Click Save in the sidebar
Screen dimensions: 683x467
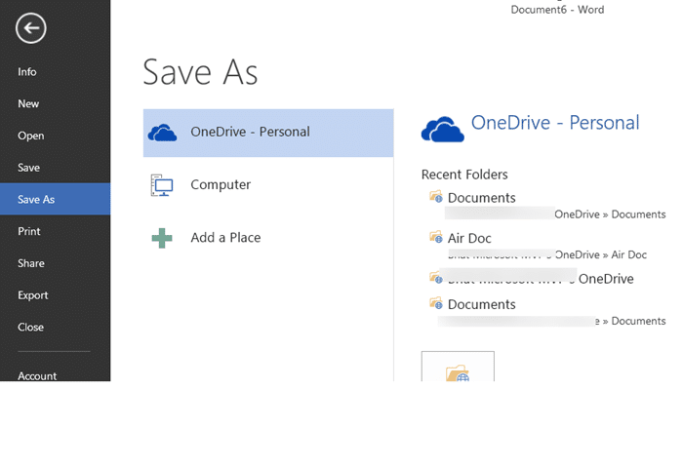pos(28,168)
